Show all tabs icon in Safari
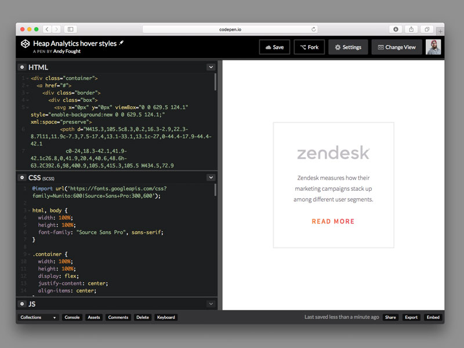Viewport: 464px width, 348px height. (x=427, y=29)
